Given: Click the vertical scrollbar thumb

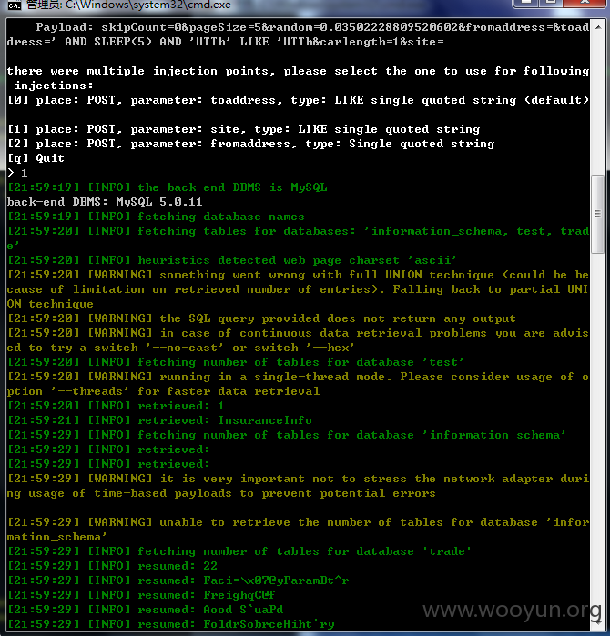Looking at the screenshot, I should click(x=597, y=214).
